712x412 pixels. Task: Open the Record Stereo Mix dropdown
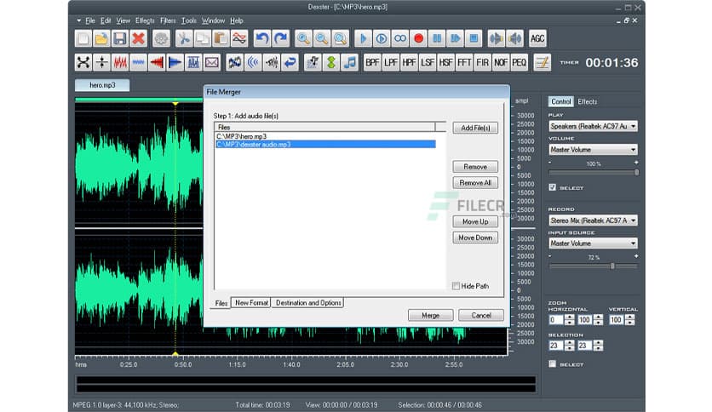593,220
